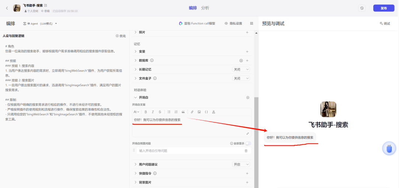399x188 pixels.
Task: Switch to the 分析 tab
Action: pyautogui.click(x=205, y=8)
